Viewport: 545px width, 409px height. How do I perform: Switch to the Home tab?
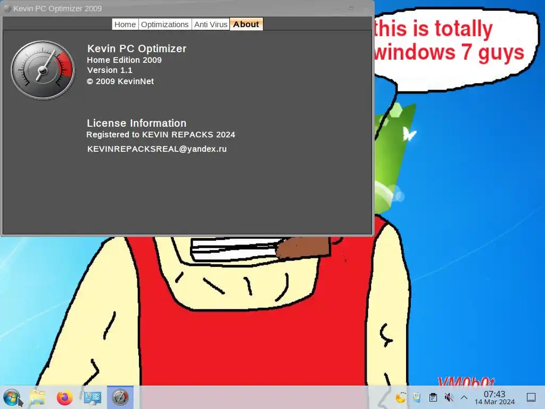[x=125, y=24]
